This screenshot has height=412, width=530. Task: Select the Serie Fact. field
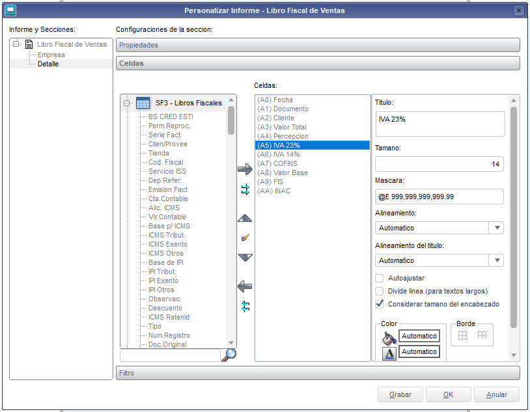point(165,135)
